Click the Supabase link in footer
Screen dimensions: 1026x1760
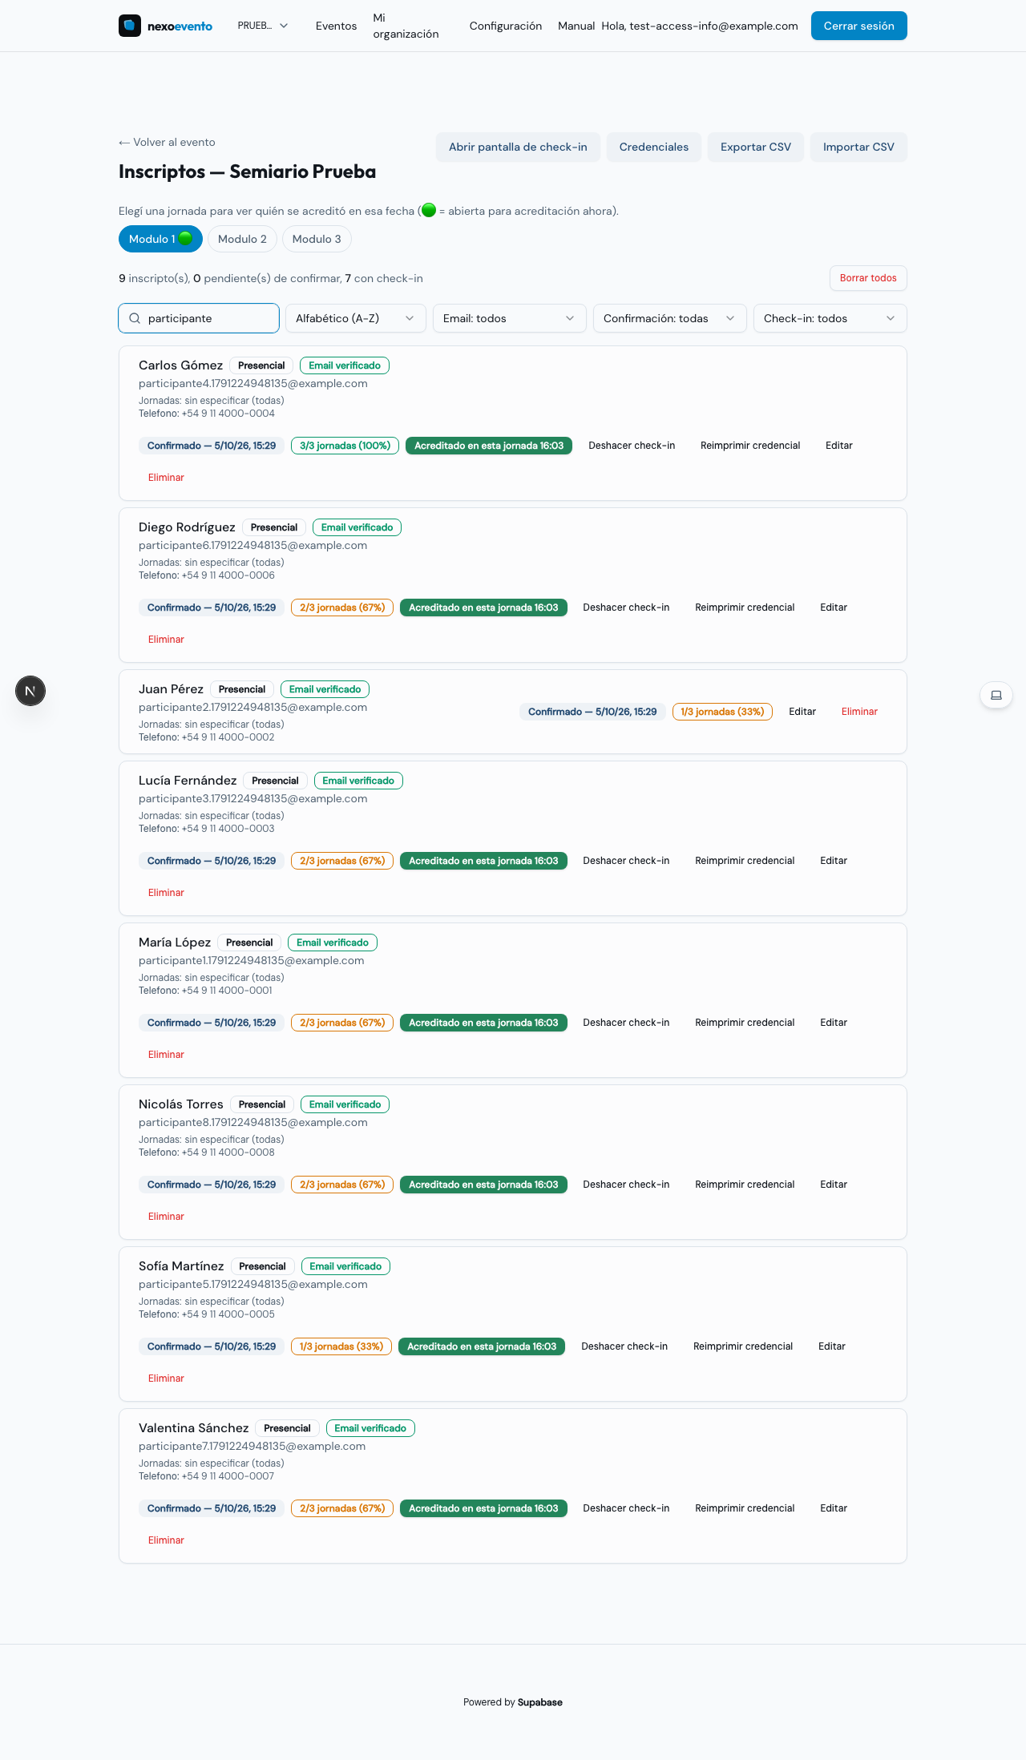[540, 1702]
